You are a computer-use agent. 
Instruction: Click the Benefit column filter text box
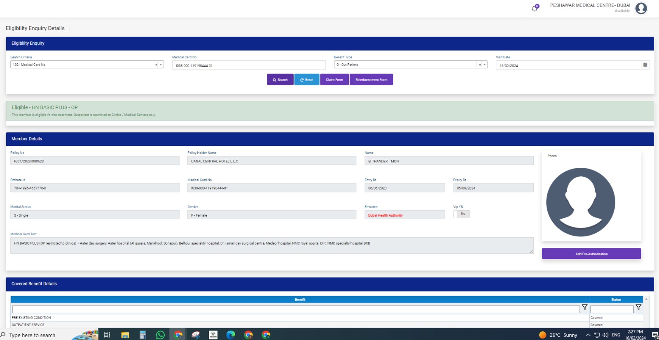point(296,309)
